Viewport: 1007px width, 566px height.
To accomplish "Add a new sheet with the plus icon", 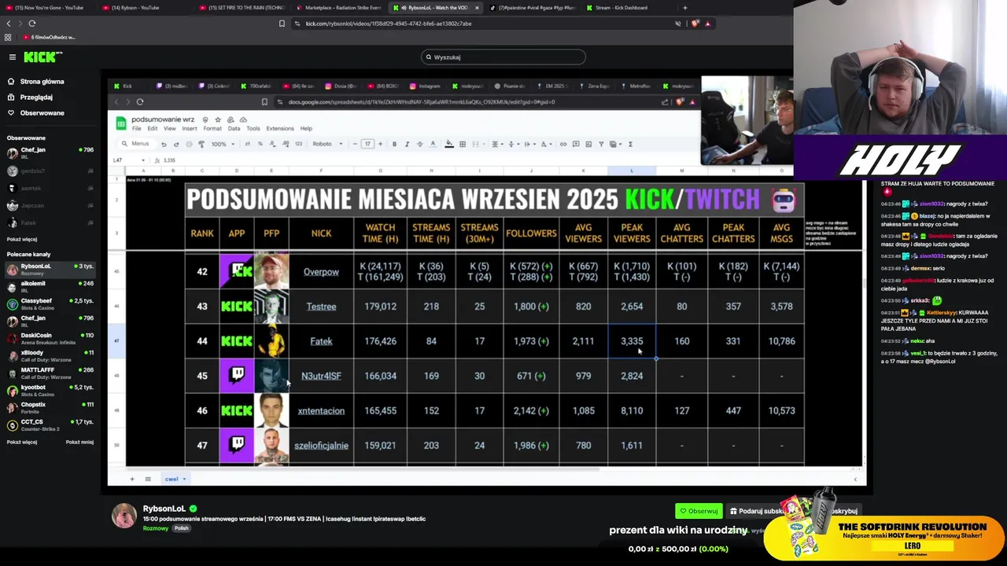I will click(132, 479).
